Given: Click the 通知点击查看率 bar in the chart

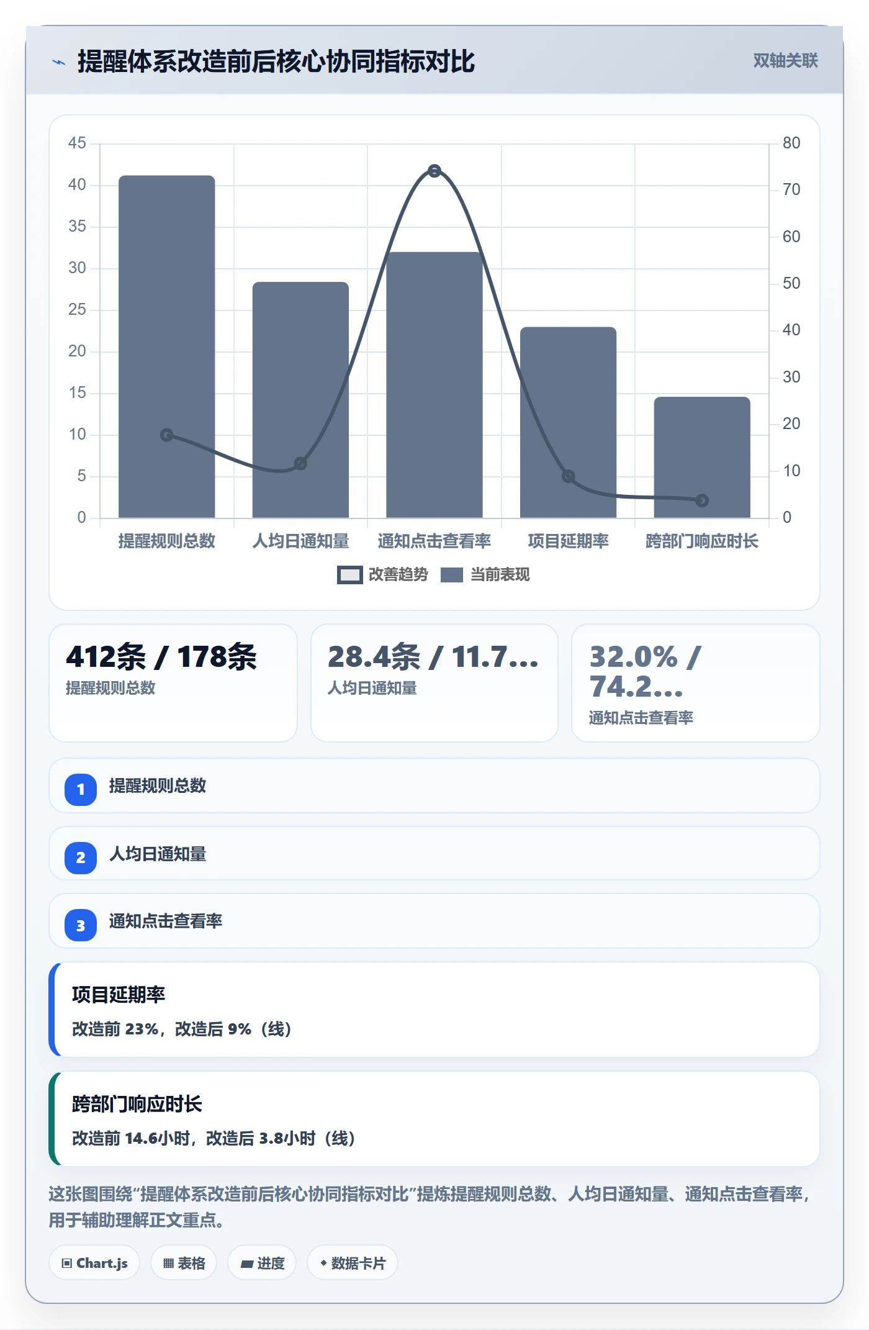Looking at the screenshot, I should pos(434,385).
